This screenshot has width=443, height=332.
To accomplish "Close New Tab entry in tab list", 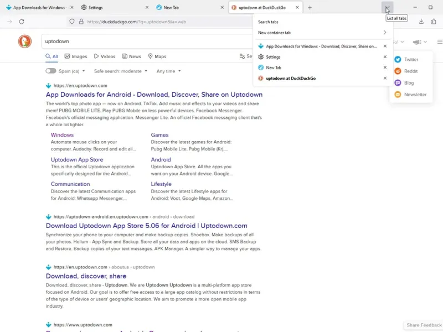I will coord(385,68).
